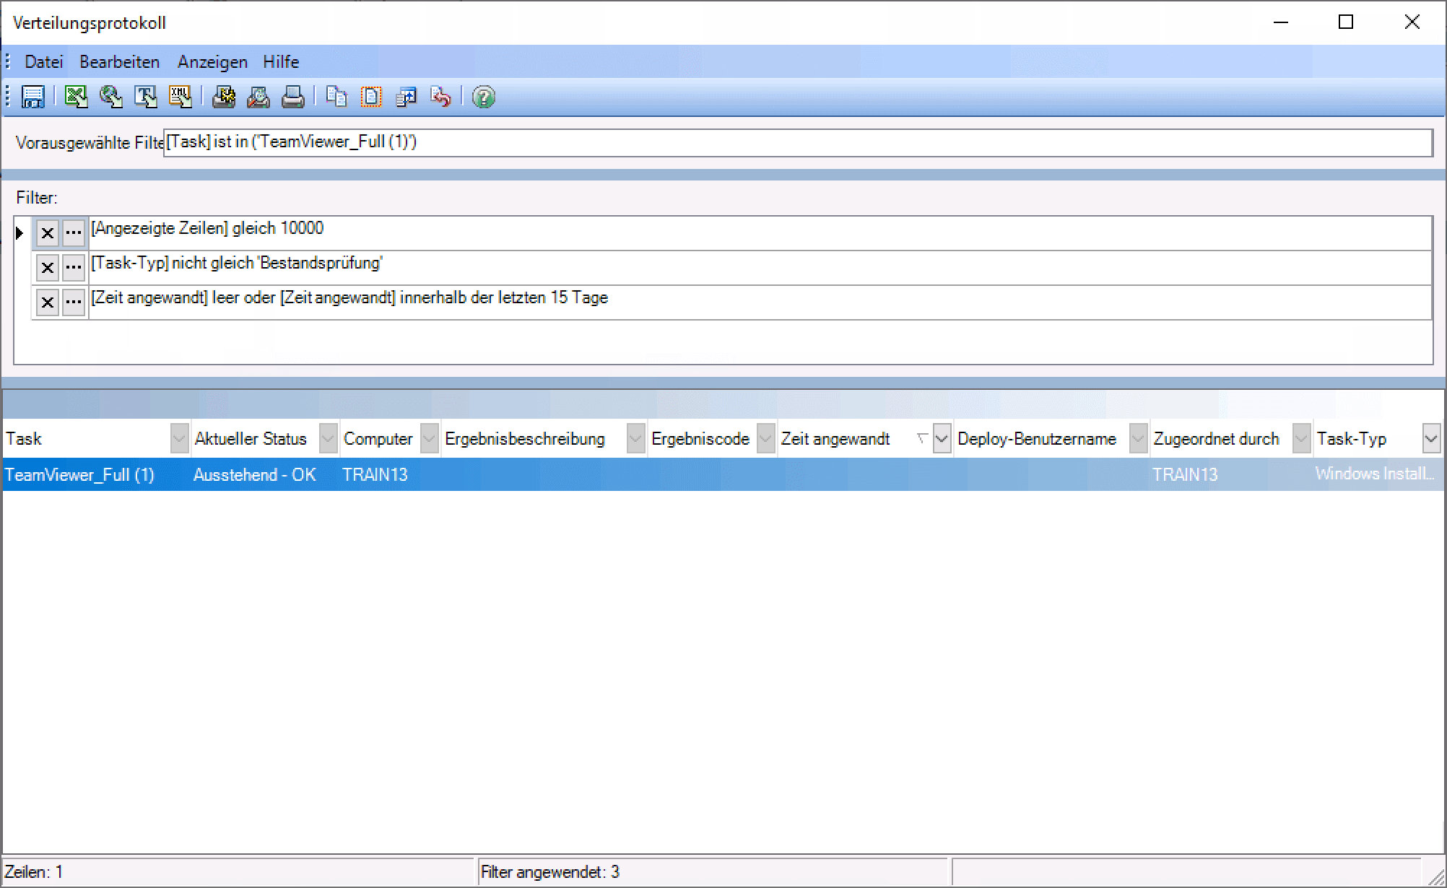Open the Anzeigen menu
1447x888 pixels.
[212, 62]
